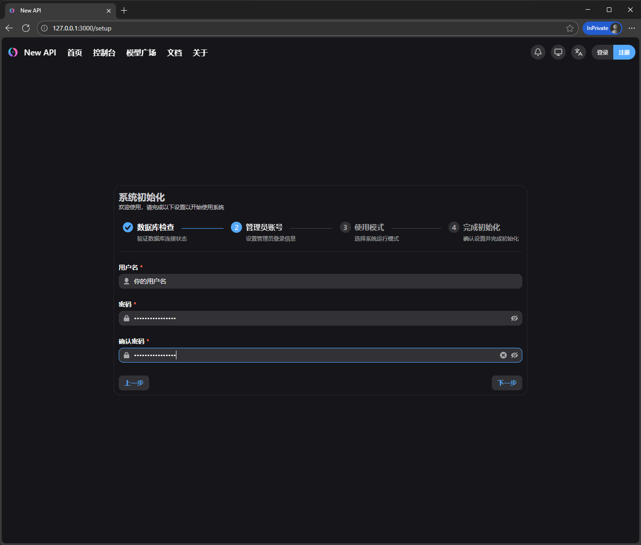The image size is (641, 545).
Task: Click the New API logo
Action: [x=13, y=53]
